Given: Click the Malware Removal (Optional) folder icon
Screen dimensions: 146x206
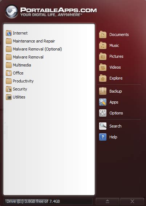Looking at the screenshot, I should pyautogui.click(x=9, y=49).
